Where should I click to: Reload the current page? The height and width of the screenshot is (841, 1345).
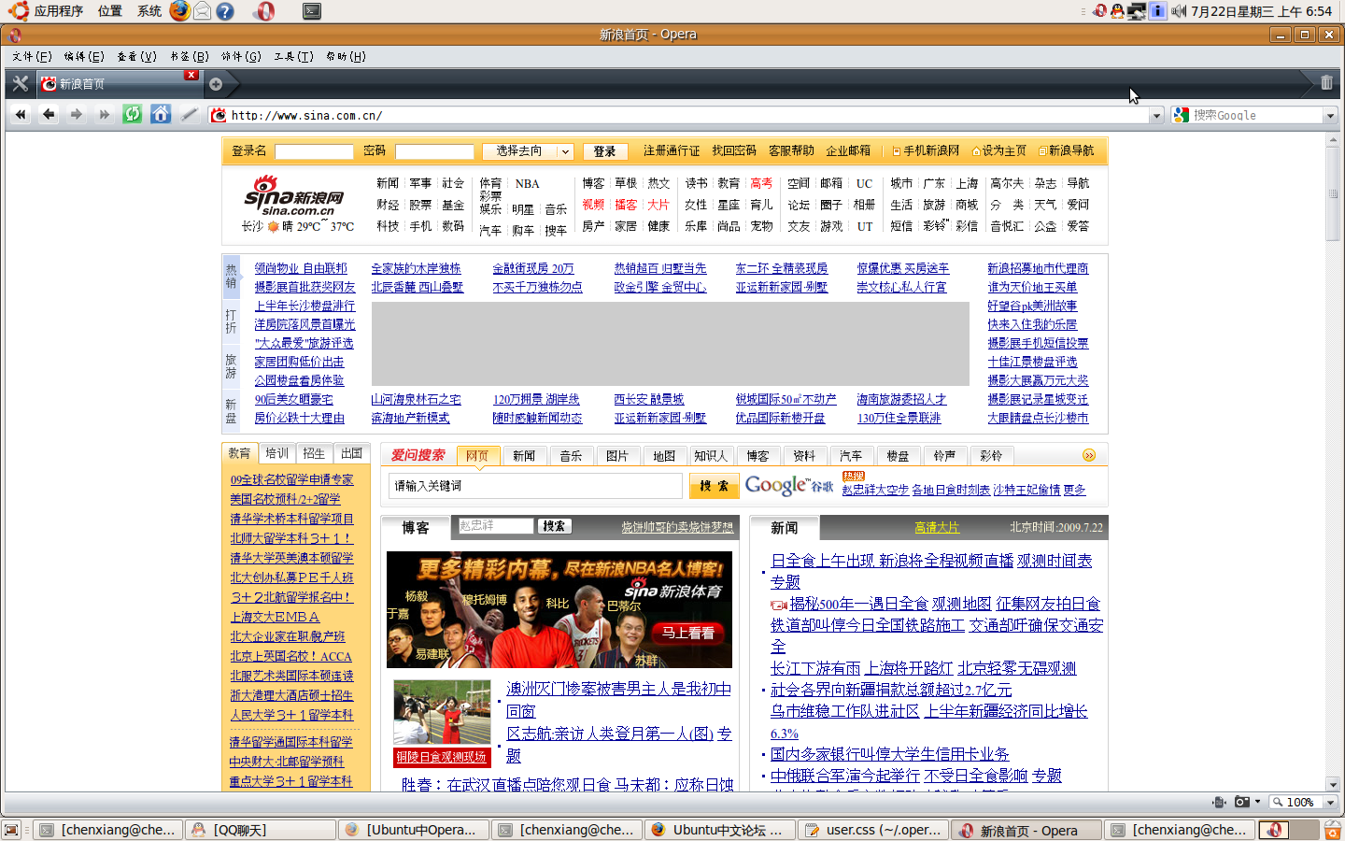133,114
